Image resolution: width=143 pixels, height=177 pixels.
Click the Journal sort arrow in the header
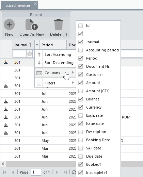(x=30, y=45)
